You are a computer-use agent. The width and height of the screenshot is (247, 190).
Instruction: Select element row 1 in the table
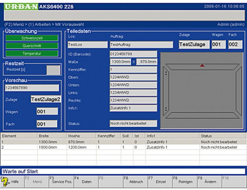[x=123, y=142]
